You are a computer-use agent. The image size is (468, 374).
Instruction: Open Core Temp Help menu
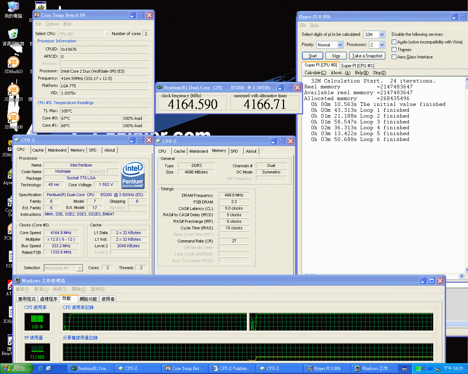coord(67,24)
